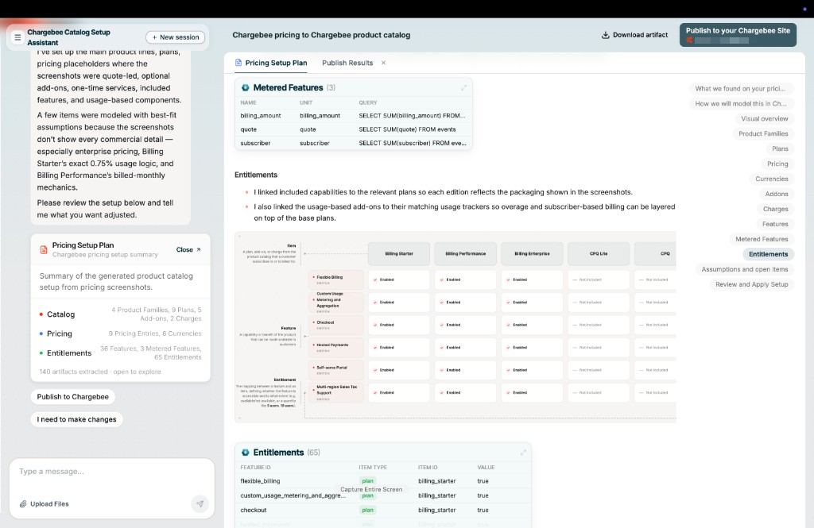
Task: Navigate to Pricing outline item
Action: click(777, 164)
